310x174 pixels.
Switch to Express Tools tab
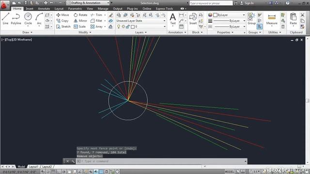164,9
